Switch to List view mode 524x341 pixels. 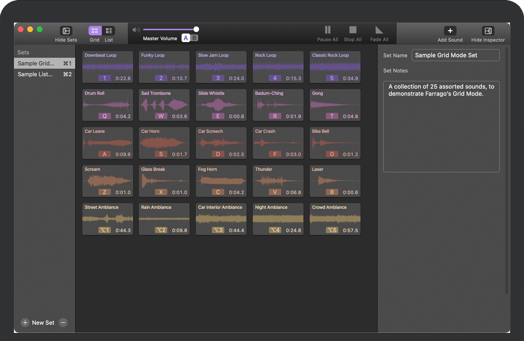click(109, 31)
